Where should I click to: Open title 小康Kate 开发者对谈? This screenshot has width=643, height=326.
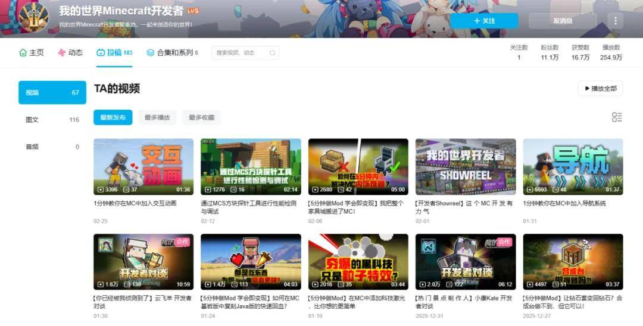point(464,302)
